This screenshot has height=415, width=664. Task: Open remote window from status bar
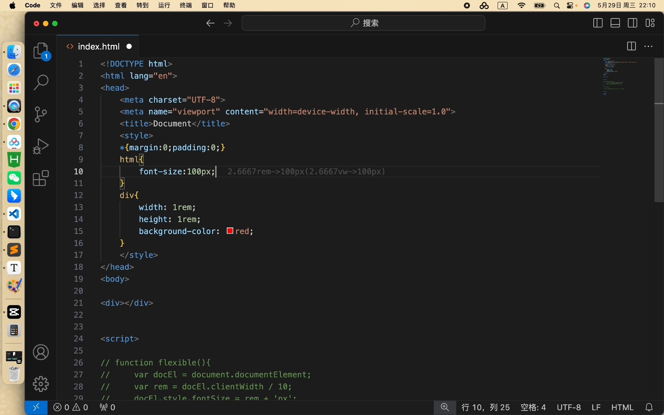pyautogui.click(x=36, y=407)
